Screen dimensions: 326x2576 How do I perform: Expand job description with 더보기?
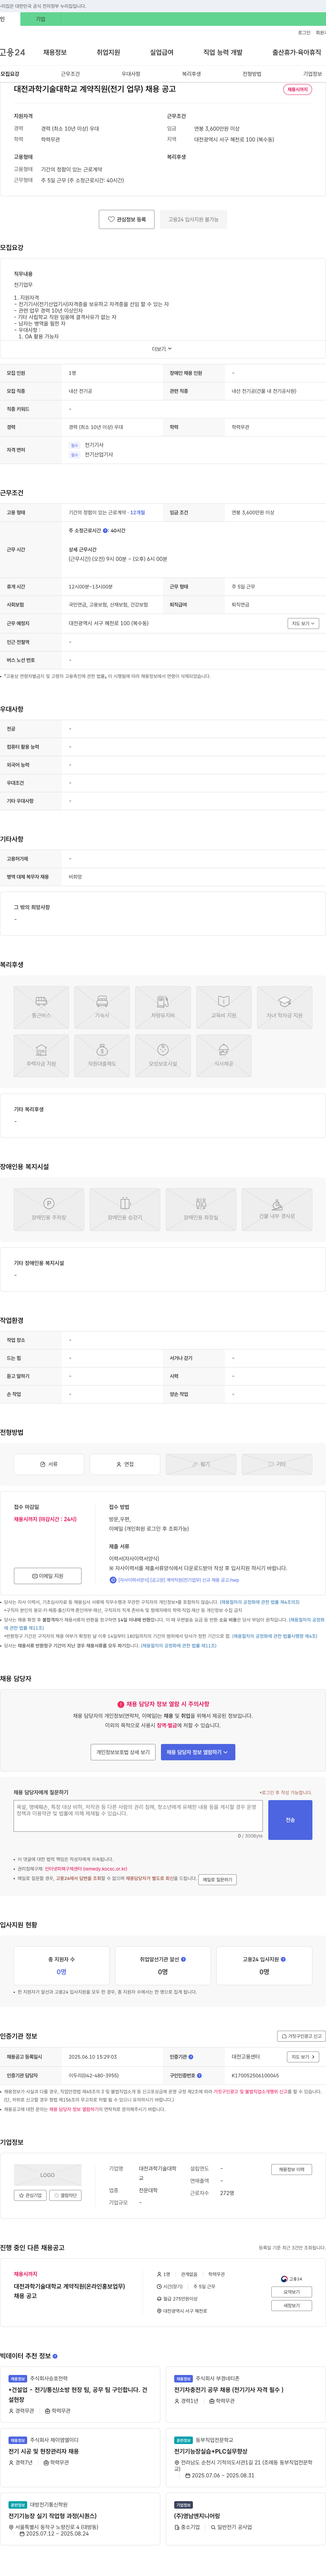point(162,349)
